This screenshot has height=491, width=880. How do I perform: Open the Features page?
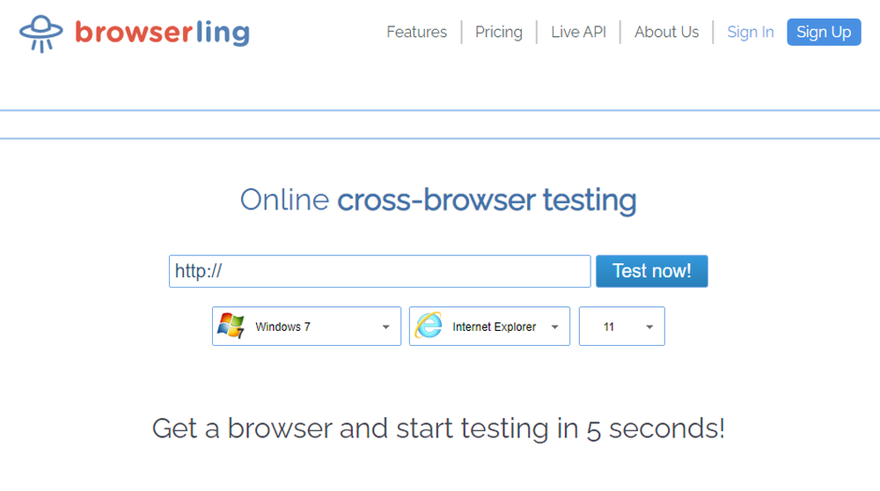(x=416, y=32)
